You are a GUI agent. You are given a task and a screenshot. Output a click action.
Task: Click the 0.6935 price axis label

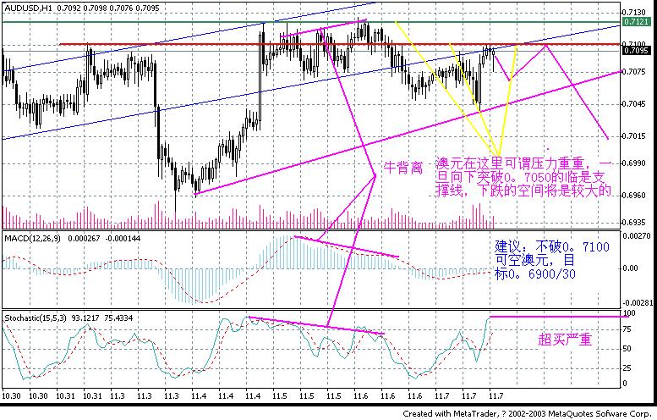634,222
